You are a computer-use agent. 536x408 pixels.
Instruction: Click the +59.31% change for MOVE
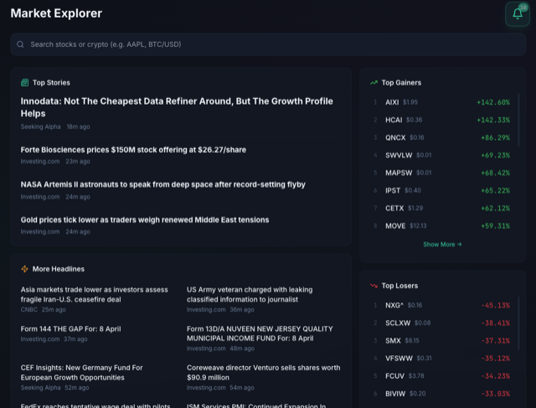(x=495, y=225)
